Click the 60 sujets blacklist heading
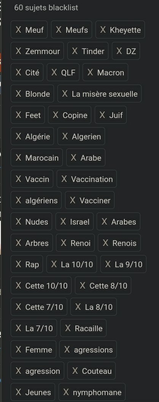This screenshot has width=159, height=402. 46,8
